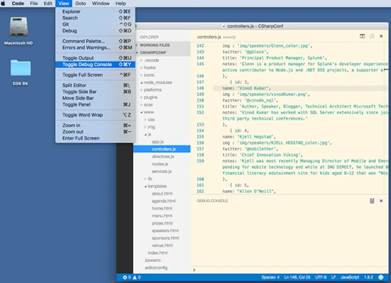The width and height of the screenshot is (391, 283).
Task: Open index.html in the explorer
Action: 162,253
